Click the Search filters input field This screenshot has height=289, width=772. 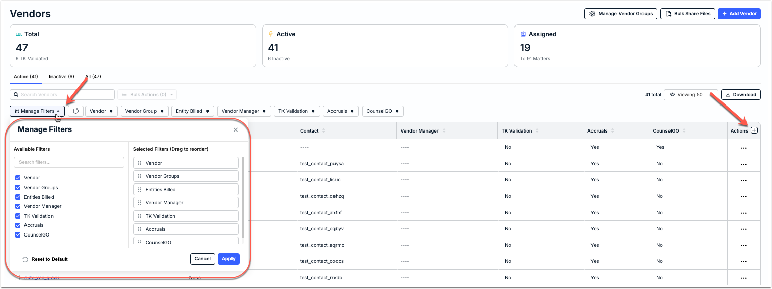[69, 162]
